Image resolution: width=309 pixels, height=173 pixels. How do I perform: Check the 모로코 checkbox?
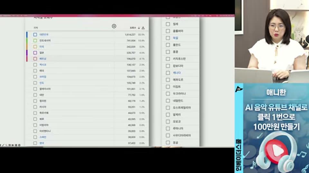point(168,122)
